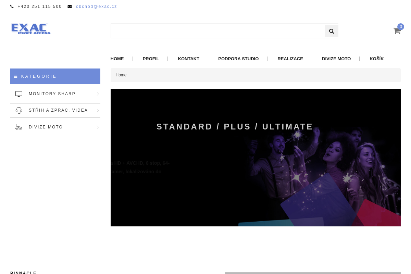Click the Standard / Plus / Ultimate banner
Viewport: 411px width, 274px height.
coord(256,158)
